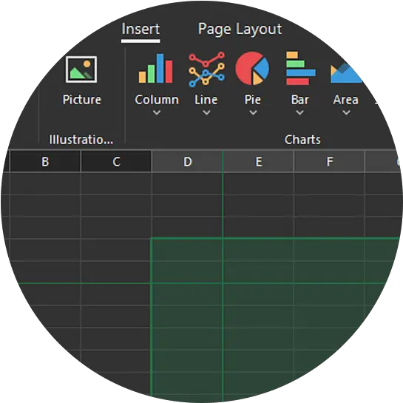Image resolution: width=403 pixels, height=403 pixels.
Task: Open the Page Layout ribbon tab
Action: click(x=240, y=29)
